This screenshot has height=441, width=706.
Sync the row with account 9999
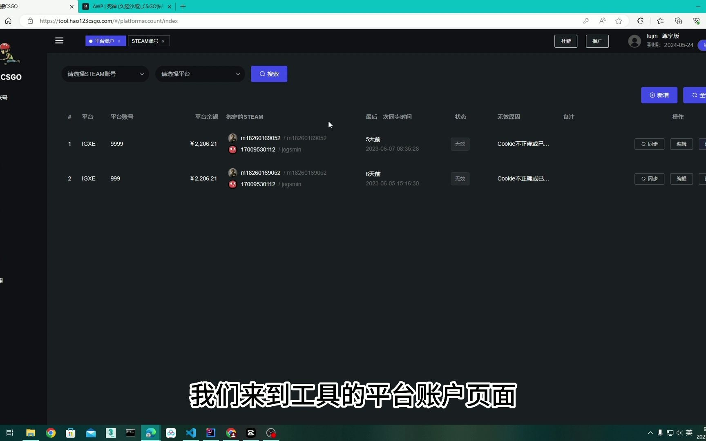(x=649, y=144)
